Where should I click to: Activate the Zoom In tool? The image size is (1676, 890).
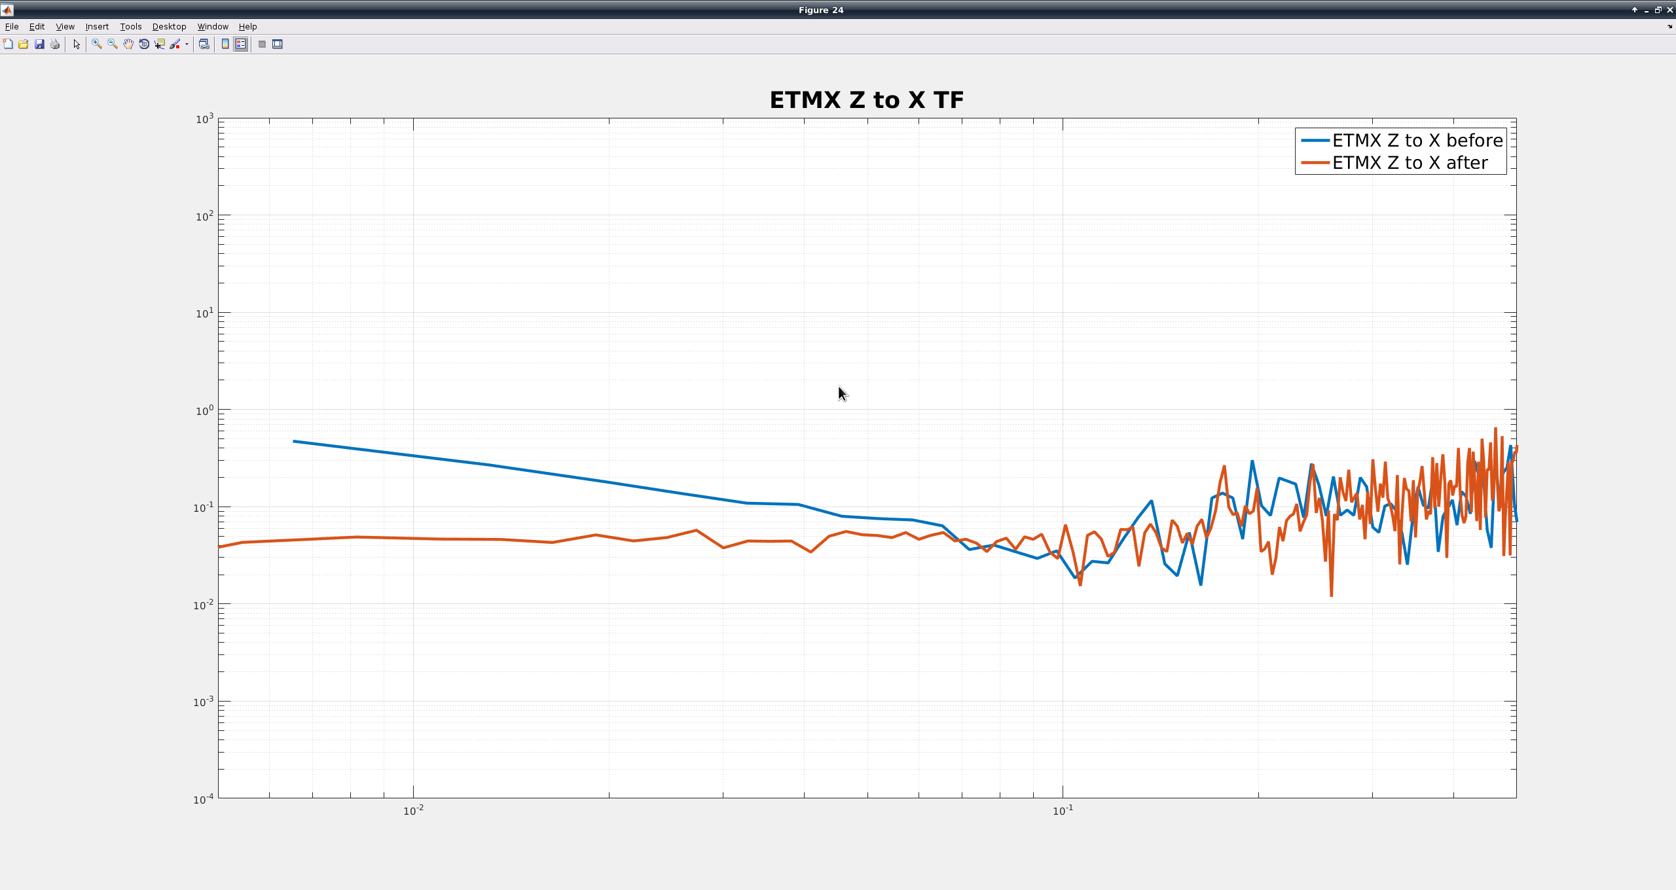(x=97, y=44)
